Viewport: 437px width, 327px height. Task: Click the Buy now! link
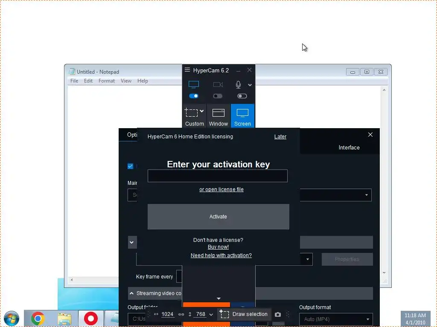click(218, 247)
